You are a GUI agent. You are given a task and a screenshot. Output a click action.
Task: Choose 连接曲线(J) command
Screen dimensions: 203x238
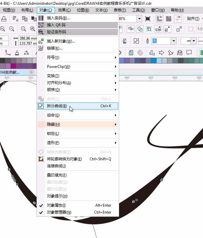78,166
